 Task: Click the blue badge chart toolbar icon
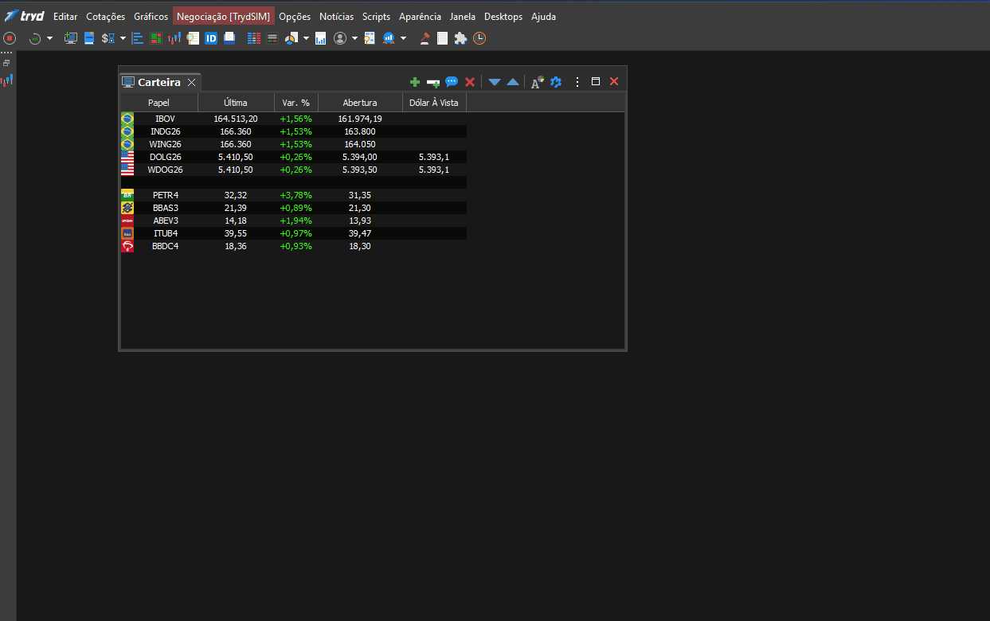pos(389,38)
